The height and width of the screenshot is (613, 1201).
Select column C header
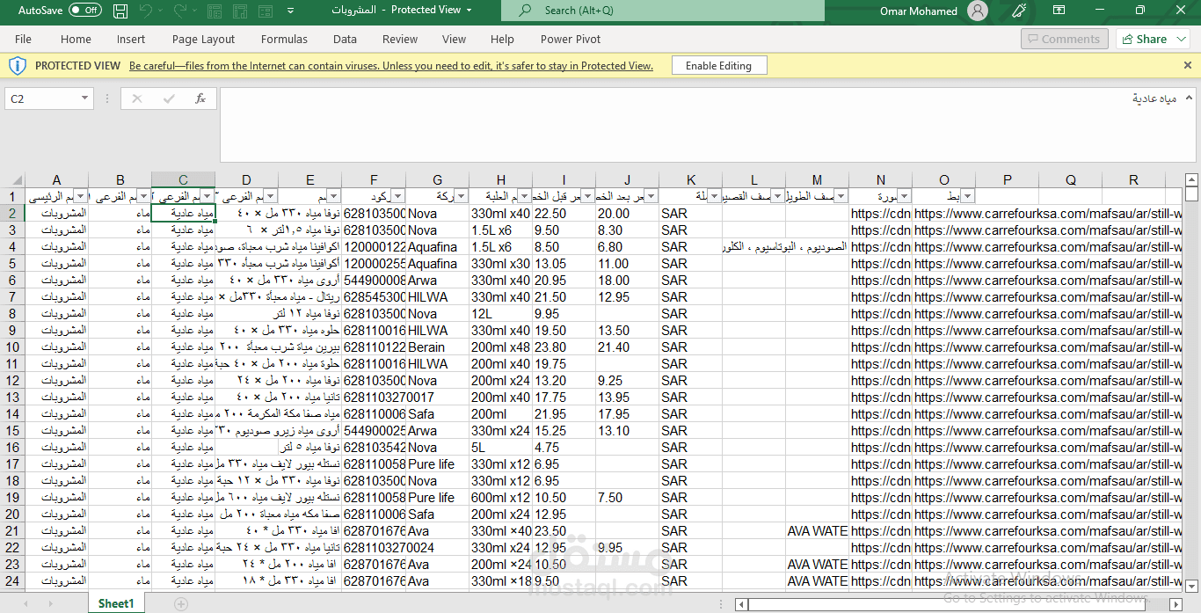183,179
